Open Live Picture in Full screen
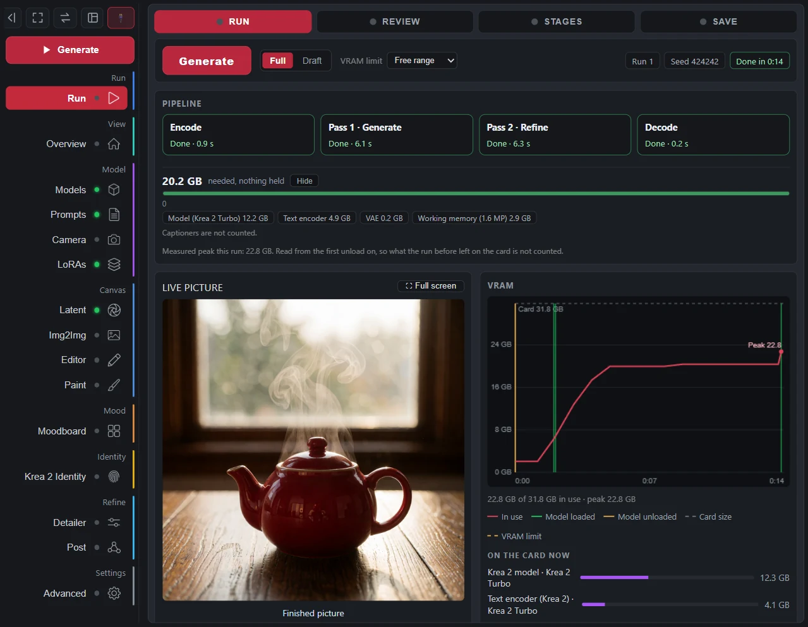The height and width of the screenshot is (627, 808). click(431, 286)
